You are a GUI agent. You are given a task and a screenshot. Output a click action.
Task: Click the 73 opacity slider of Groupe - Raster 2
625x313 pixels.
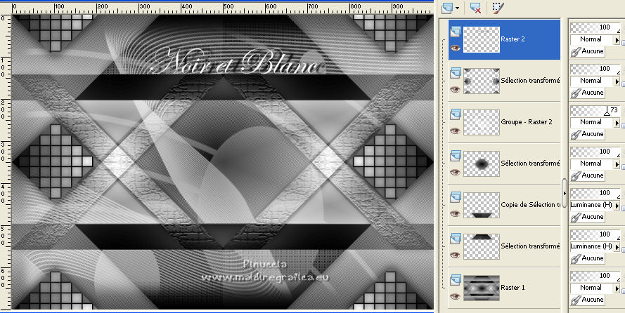(x=595, y=110)
